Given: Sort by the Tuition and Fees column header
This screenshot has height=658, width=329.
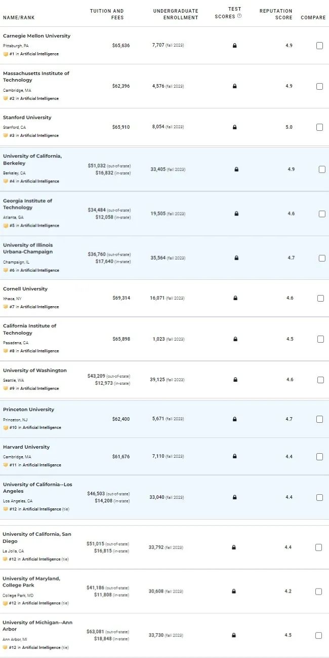Looking at the screenshot, I should tap(107, 14).
